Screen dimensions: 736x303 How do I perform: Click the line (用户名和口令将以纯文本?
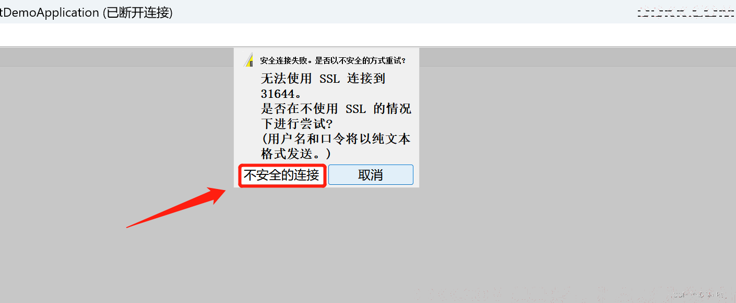[x=336, y=139]
